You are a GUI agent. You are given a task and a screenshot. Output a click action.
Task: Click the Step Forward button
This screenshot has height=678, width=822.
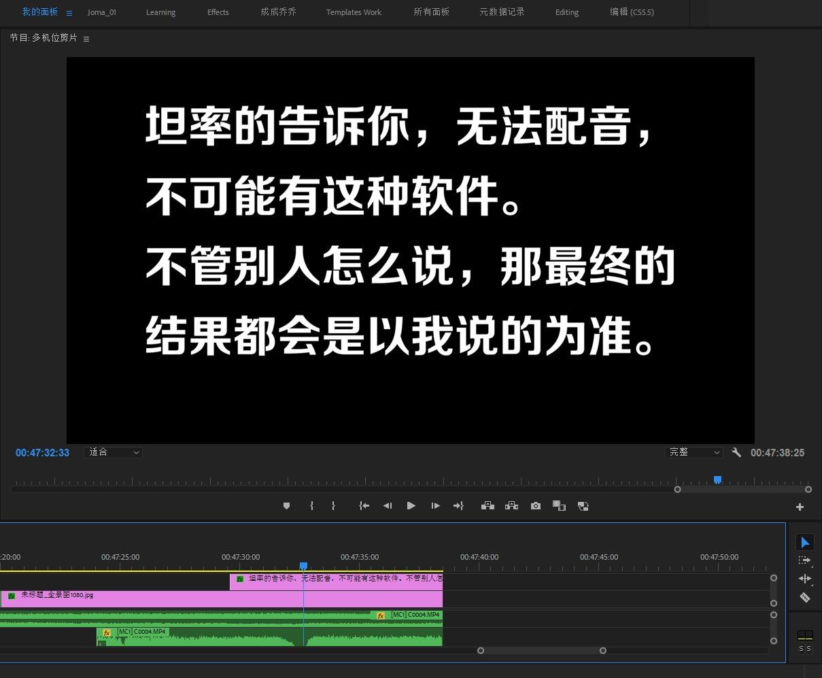[x=435, y=505]
